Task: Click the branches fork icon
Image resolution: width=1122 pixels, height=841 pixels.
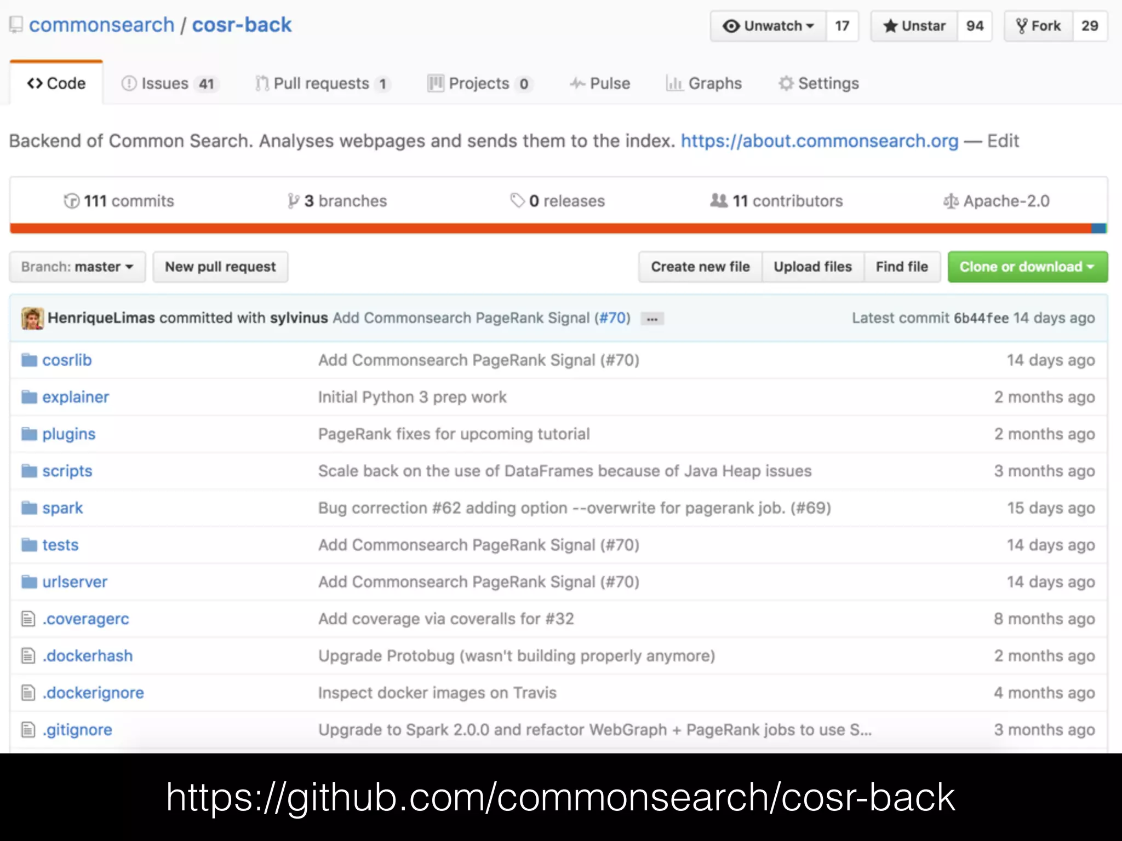Action: pyautogui.click(x=294, y=201)
